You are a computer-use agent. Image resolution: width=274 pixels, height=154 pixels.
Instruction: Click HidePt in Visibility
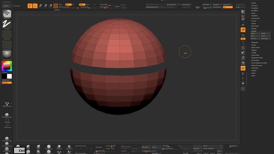(255, 33)
